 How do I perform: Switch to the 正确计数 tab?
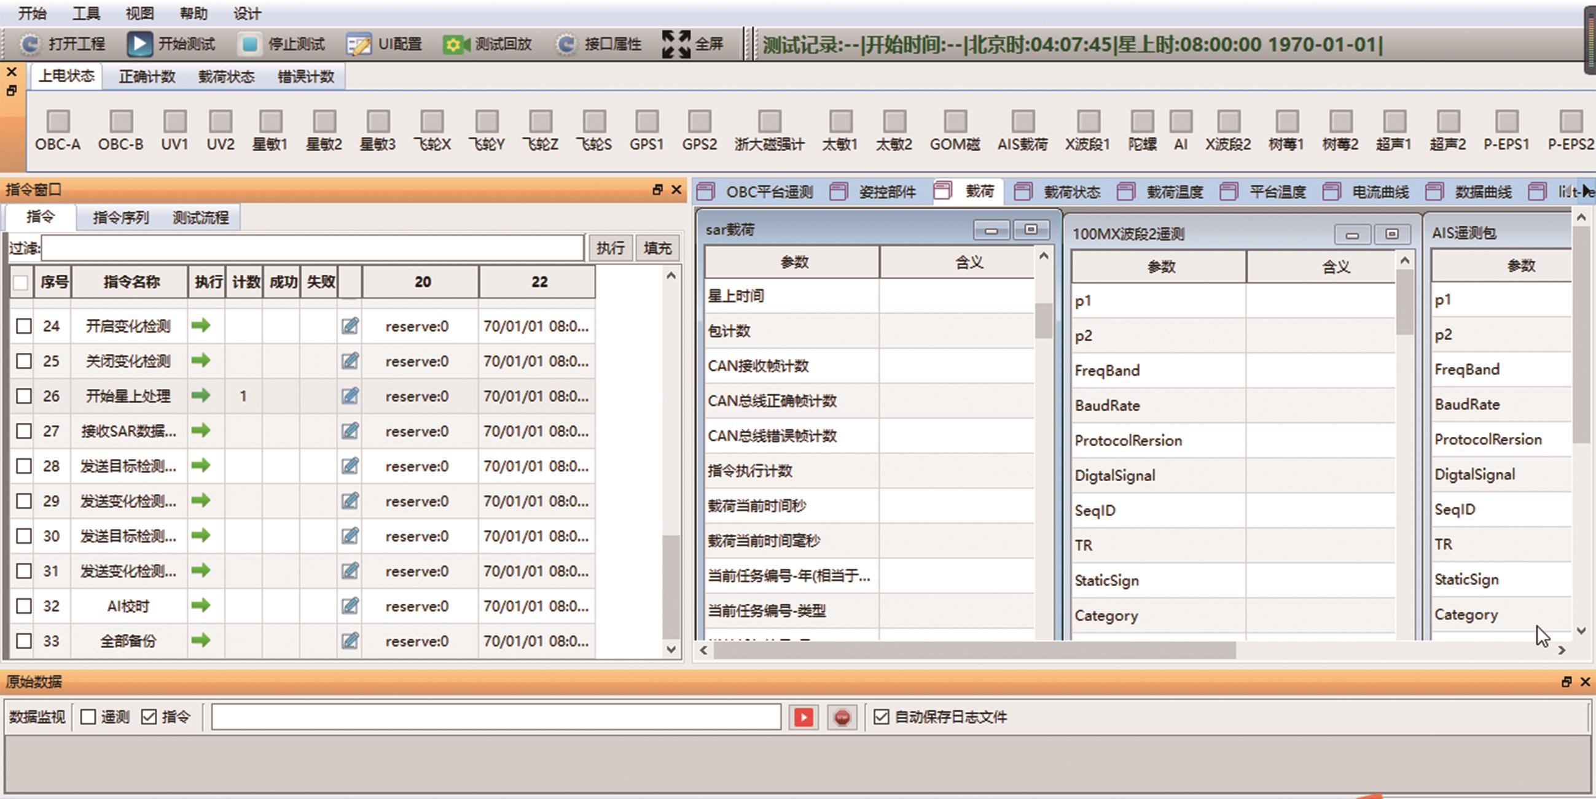[x=147, y=77]
